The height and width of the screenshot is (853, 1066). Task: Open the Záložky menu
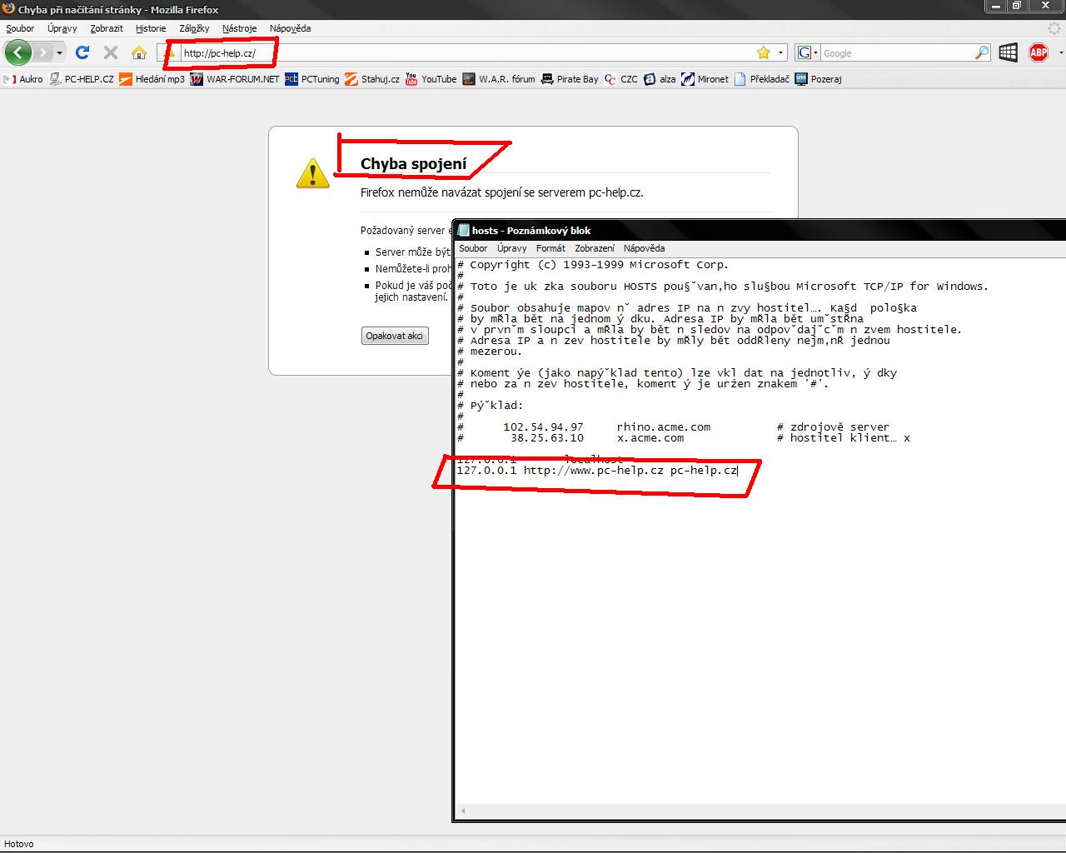[194, 28]
